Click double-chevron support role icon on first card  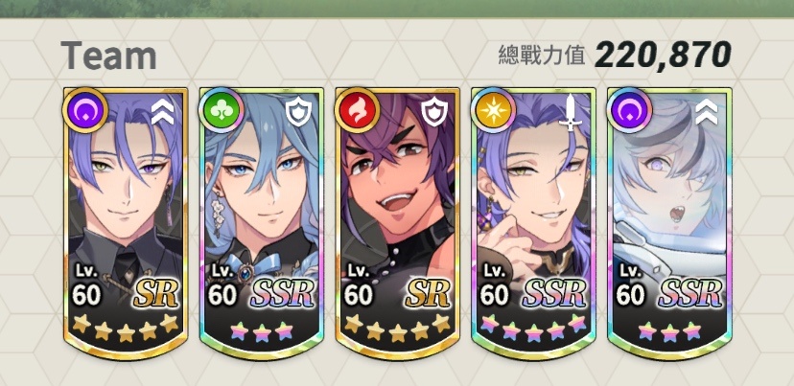tap(163, 112)
